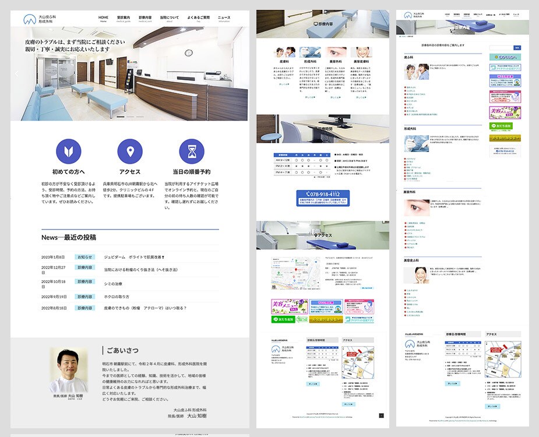Click the 美容メニュー banner in the middle page

pos(289,306)
